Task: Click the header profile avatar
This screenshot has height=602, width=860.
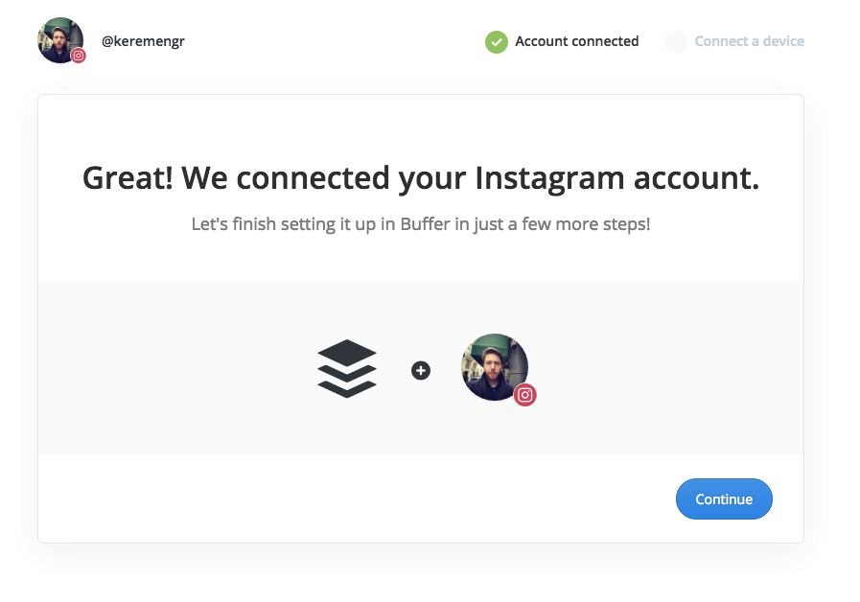Action: click(x=60, y=40)
